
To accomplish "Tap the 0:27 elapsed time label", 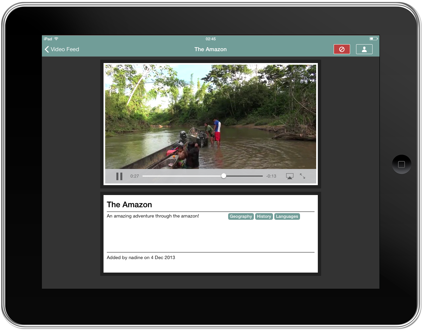I will coord(135,176).
